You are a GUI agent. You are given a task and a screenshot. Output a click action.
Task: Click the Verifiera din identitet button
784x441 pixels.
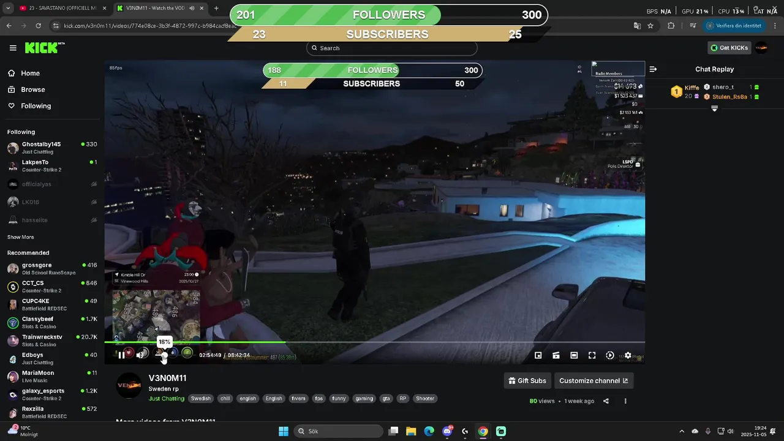(734, 26)
